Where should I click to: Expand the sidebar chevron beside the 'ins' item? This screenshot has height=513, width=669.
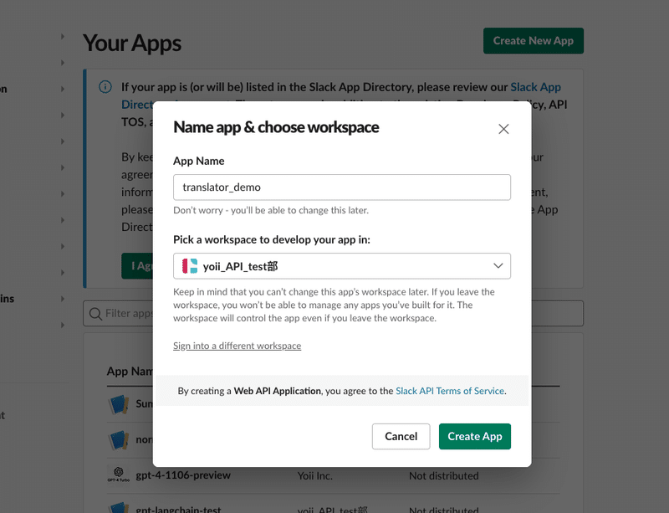click(x=63, y=298)
